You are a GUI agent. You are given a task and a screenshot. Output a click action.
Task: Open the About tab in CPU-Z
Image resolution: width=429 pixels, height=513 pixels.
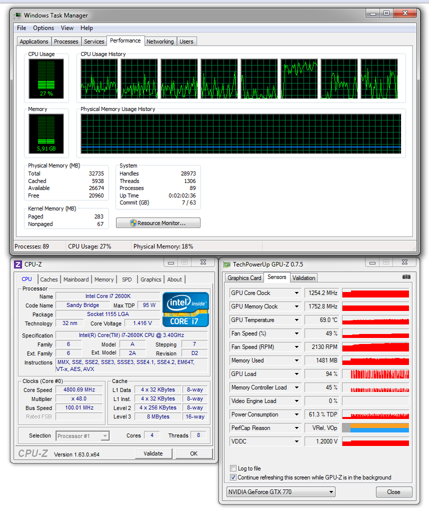click(x=174, y=279)
